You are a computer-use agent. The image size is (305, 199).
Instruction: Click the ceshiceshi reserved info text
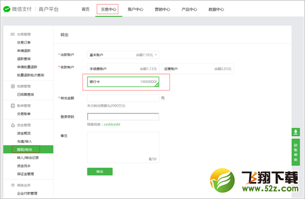(x=112, y=124)
